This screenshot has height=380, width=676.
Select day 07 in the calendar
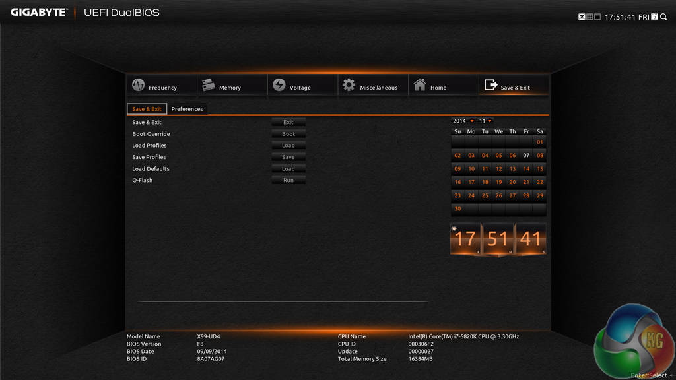tap(526, 156)
